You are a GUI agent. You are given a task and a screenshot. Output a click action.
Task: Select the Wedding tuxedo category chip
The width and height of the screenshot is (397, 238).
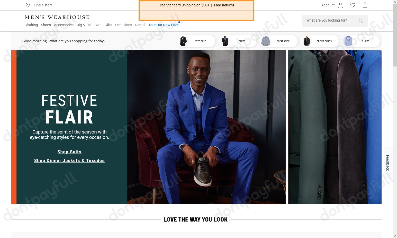[x=196, y=41]
